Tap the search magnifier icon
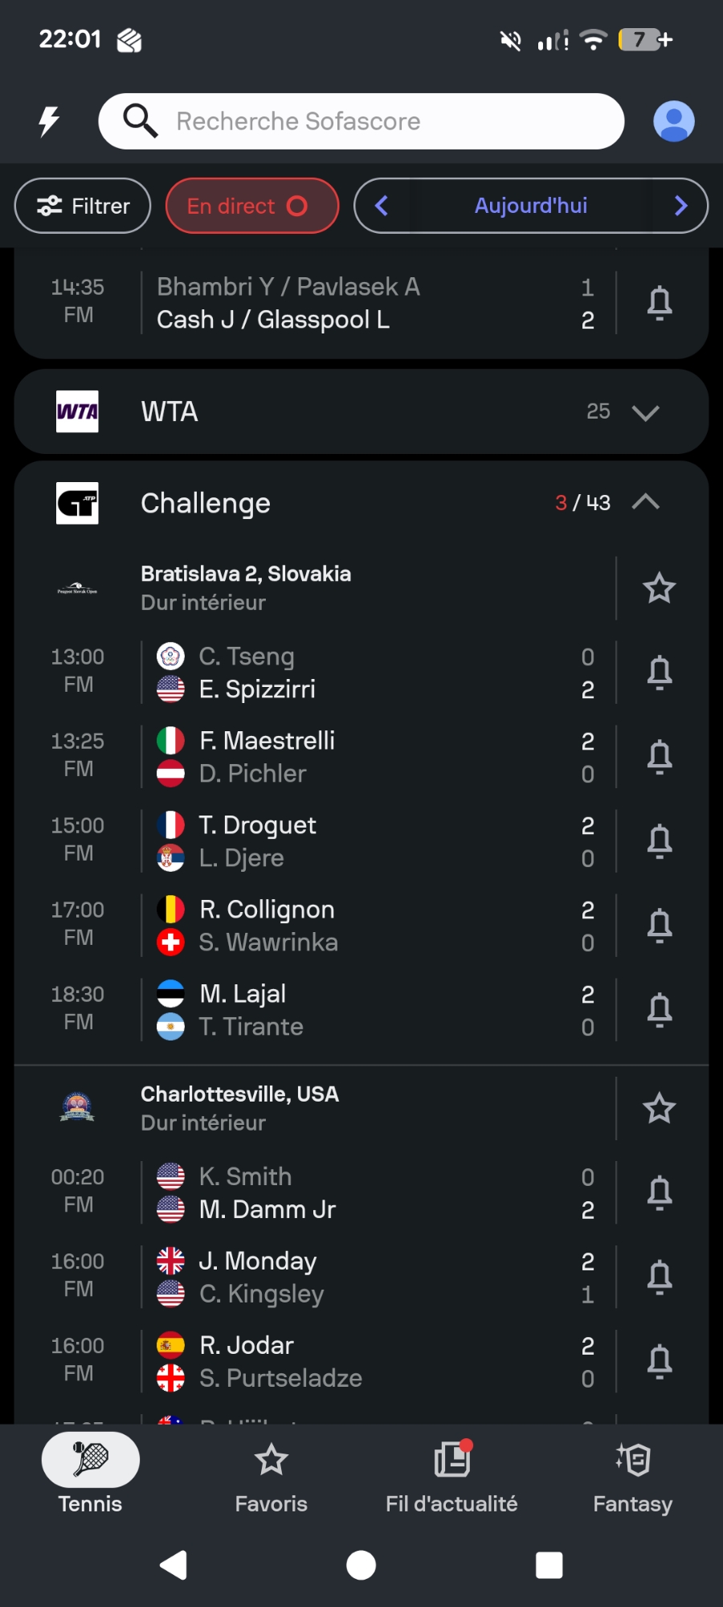 (x=140, y=121)
